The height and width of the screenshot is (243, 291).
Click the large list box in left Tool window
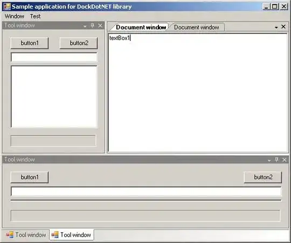pyautogui.click(x=54, y=96)
